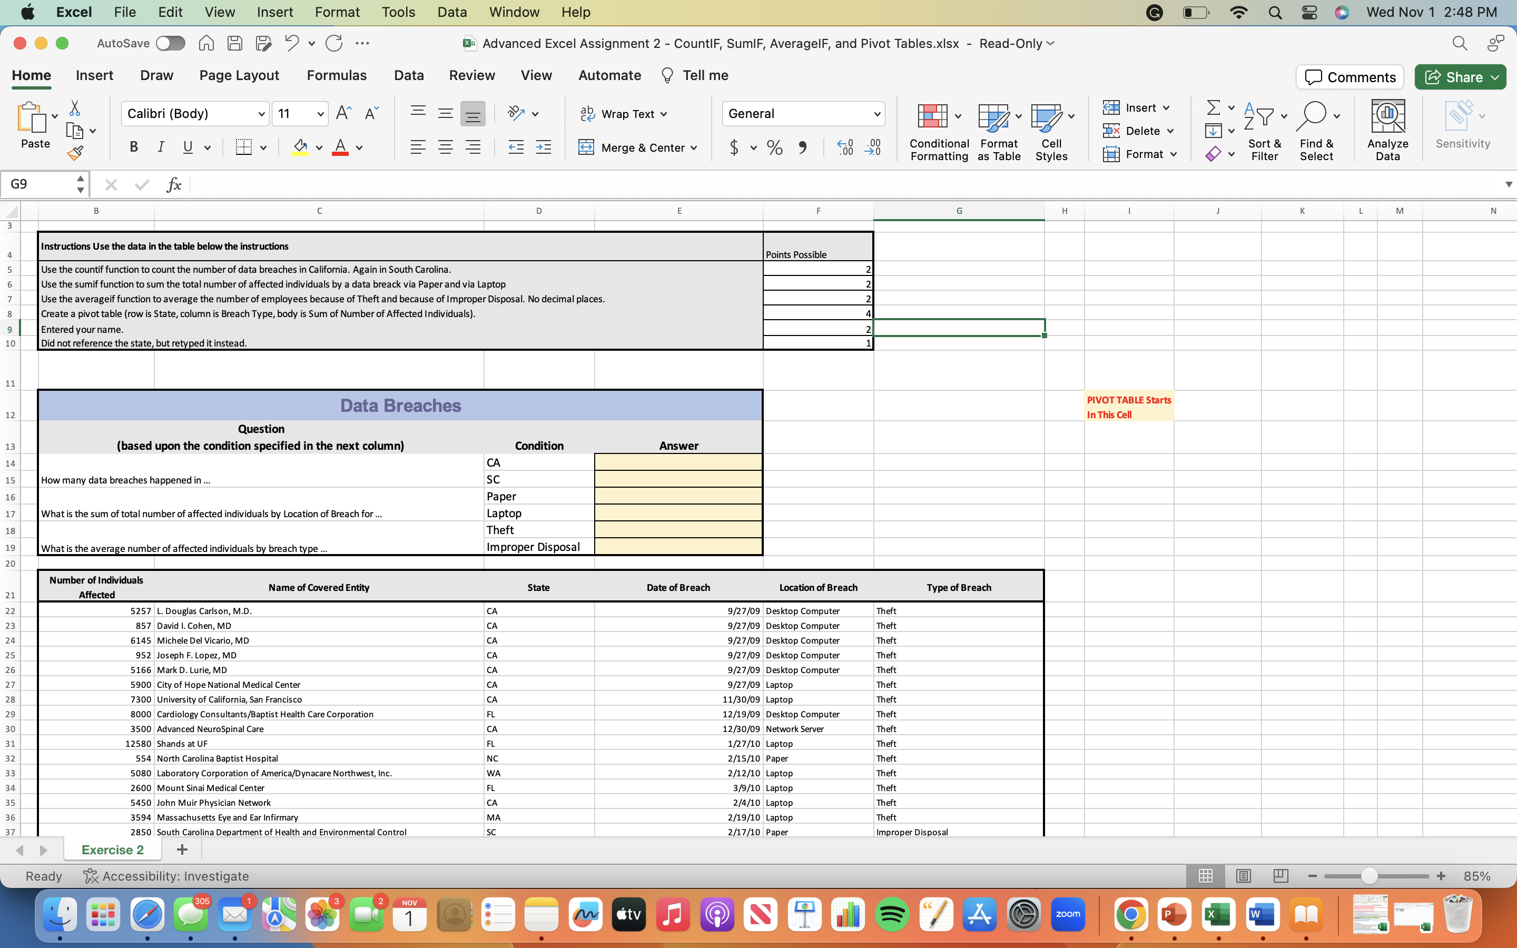Open the General number format dropdown

(877, 113)
